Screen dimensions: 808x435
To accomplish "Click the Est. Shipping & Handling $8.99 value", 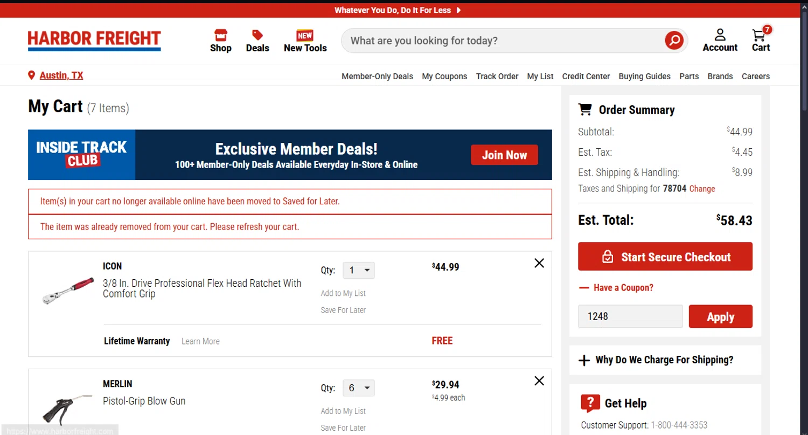I will point(742,172).
